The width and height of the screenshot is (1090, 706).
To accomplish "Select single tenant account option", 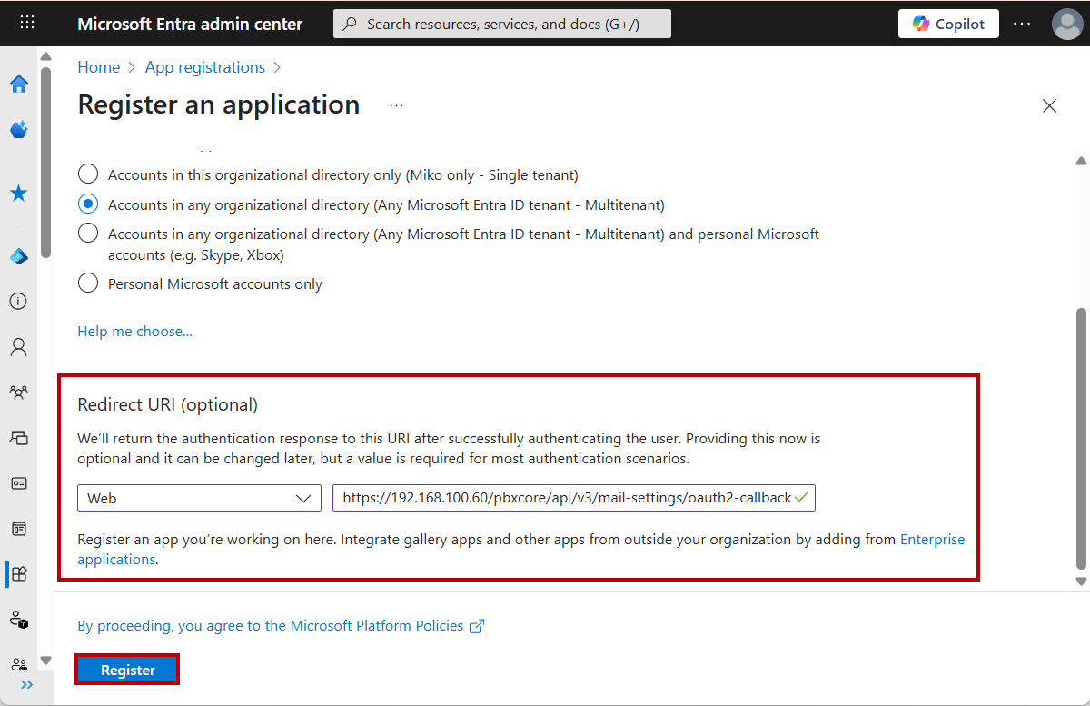I will (x=88, y=174).
